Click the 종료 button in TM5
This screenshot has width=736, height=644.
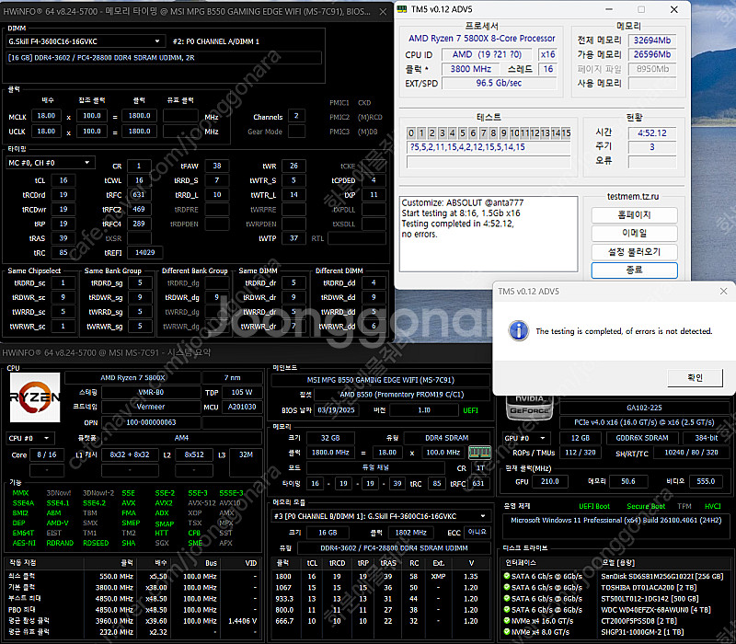634,270
